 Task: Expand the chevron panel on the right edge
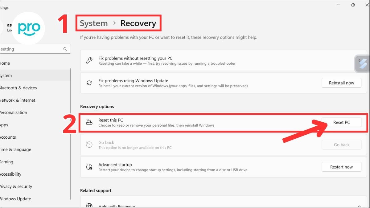coord(360,61)
